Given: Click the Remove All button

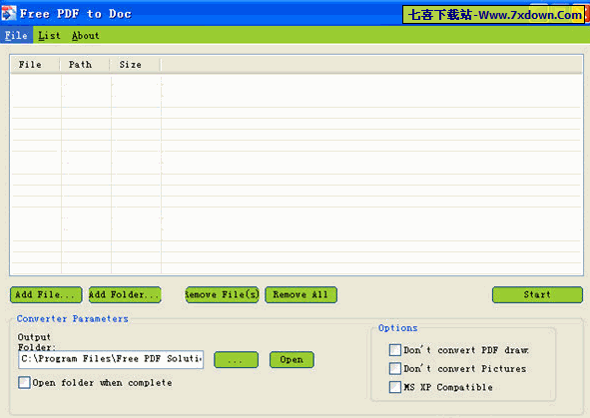Looking at the screenshot, I should (x=300, y=294).
